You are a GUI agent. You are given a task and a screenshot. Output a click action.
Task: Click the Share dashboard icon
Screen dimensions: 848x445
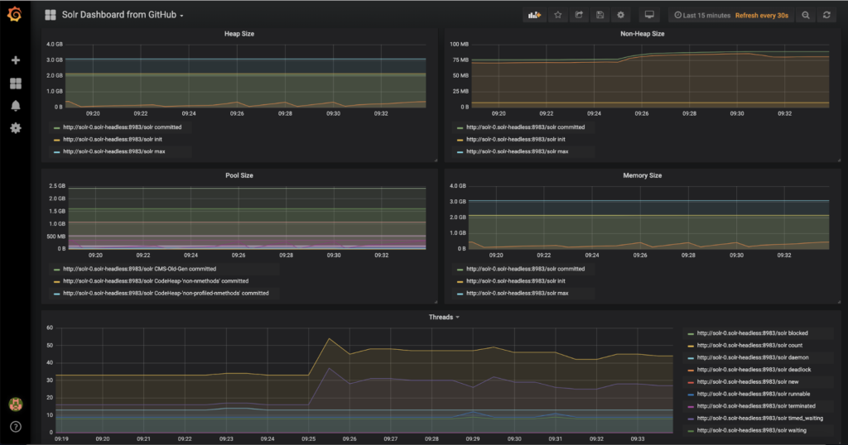click(579, 15)
